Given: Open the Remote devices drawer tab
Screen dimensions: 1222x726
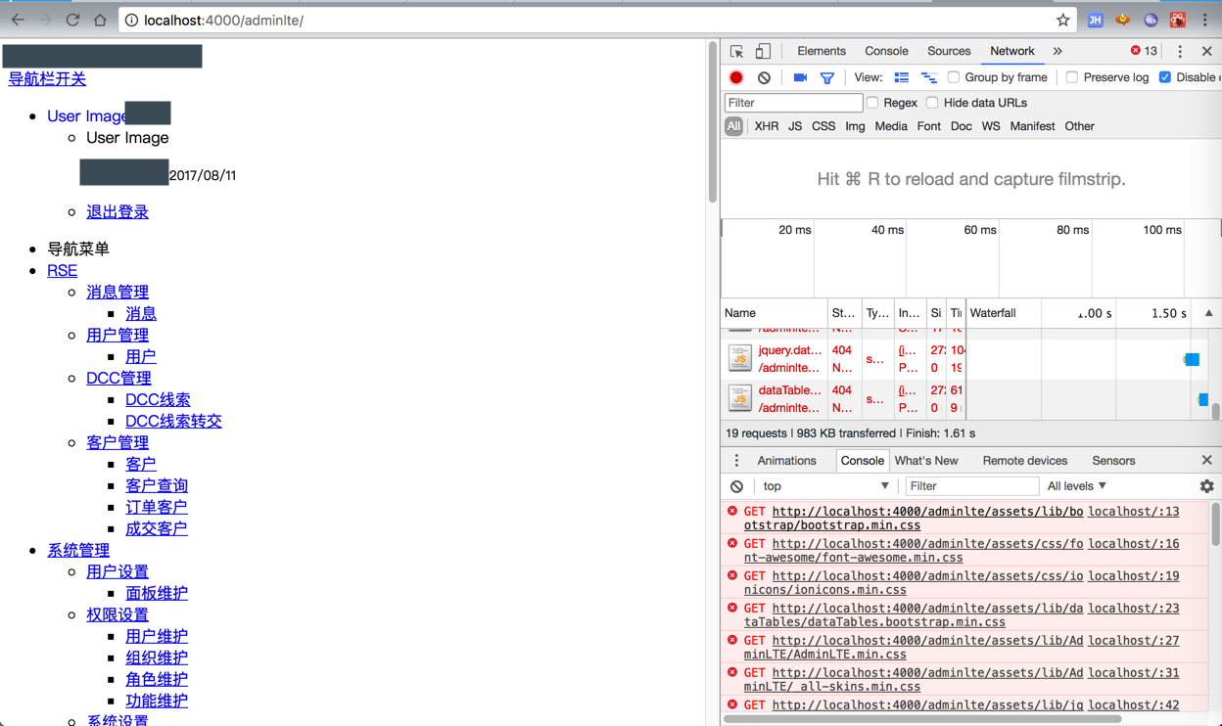Looking at the screenshot, I should click(1025, 460).
